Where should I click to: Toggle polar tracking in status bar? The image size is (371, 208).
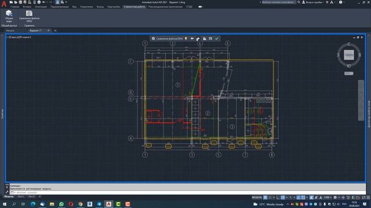pos(283,198)
